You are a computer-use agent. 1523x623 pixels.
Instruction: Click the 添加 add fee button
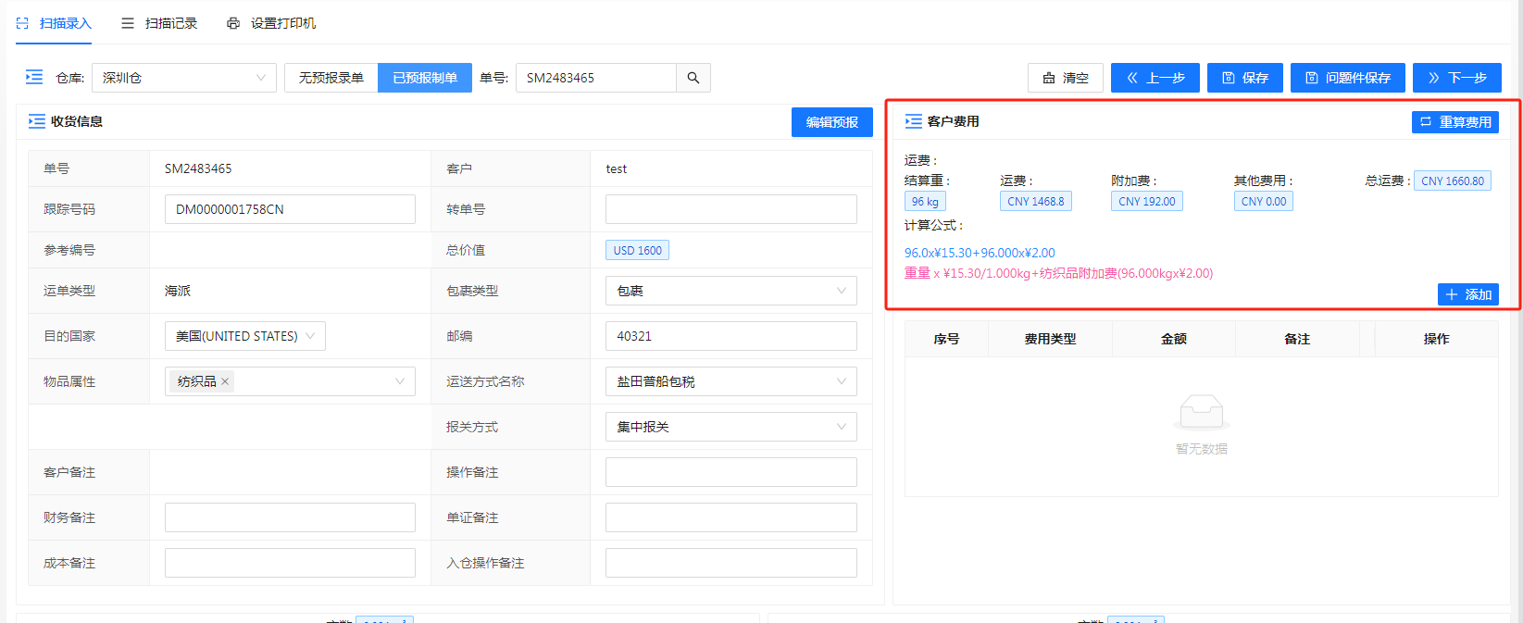pos(1467,294)
